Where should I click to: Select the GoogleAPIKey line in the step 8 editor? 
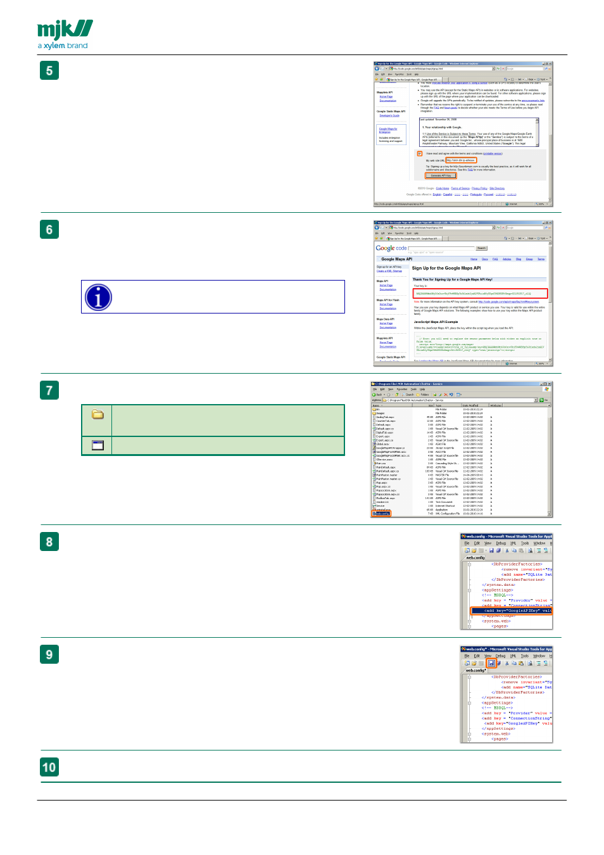coord(512,611)
